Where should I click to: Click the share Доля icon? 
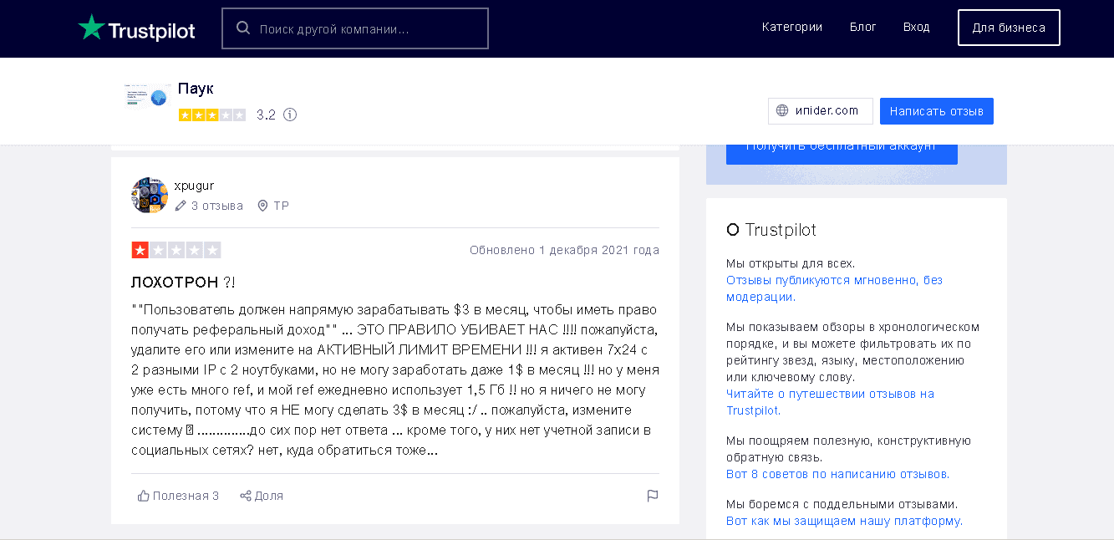246,496
